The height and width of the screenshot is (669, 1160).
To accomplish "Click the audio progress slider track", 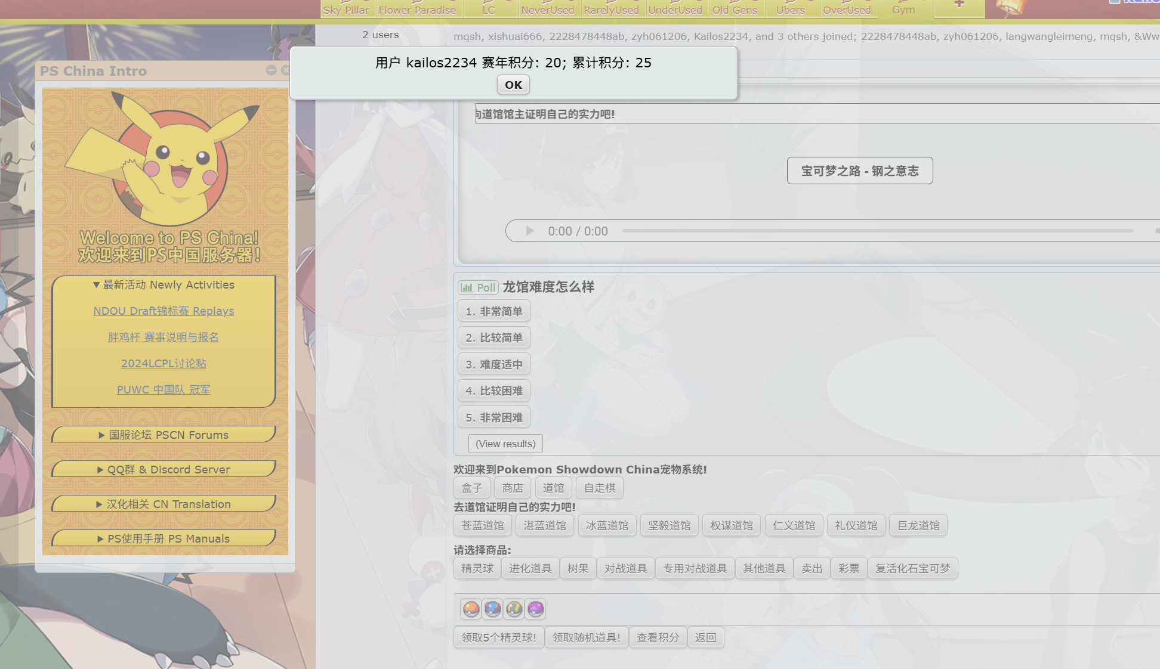I will point(877,231).
